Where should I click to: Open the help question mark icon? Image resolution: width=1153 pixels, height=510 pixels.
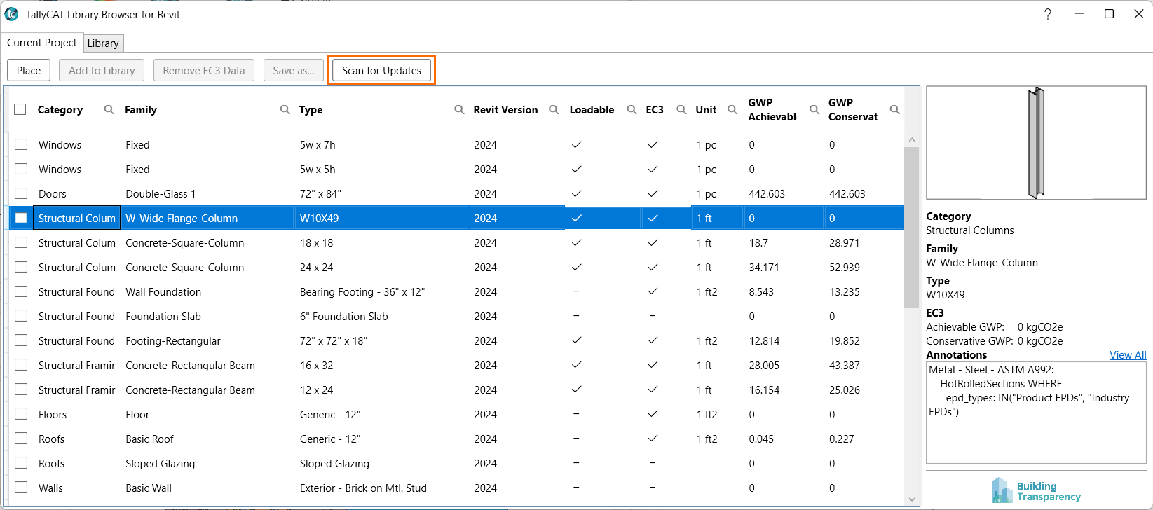coord(1047,14)
